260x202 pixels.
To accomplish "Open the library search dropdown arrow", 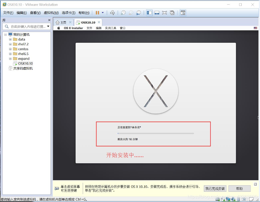I will [x=48, y=26].
